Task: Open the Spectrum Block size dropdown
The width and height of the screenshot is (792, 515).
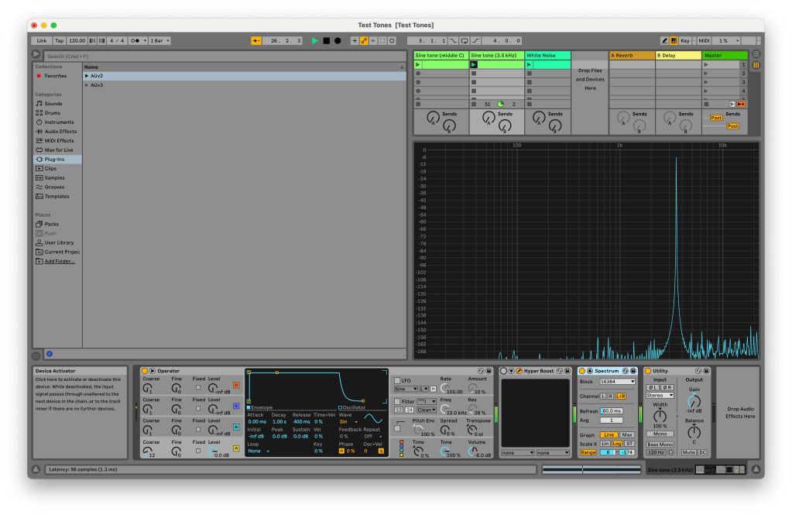Action: pyautogui.click(x=617, y=382)
